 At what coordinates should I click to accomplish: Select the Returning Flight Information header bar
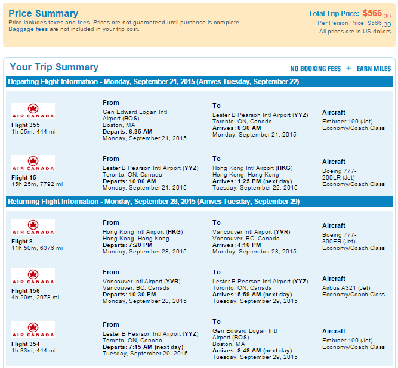coord(199,202)
